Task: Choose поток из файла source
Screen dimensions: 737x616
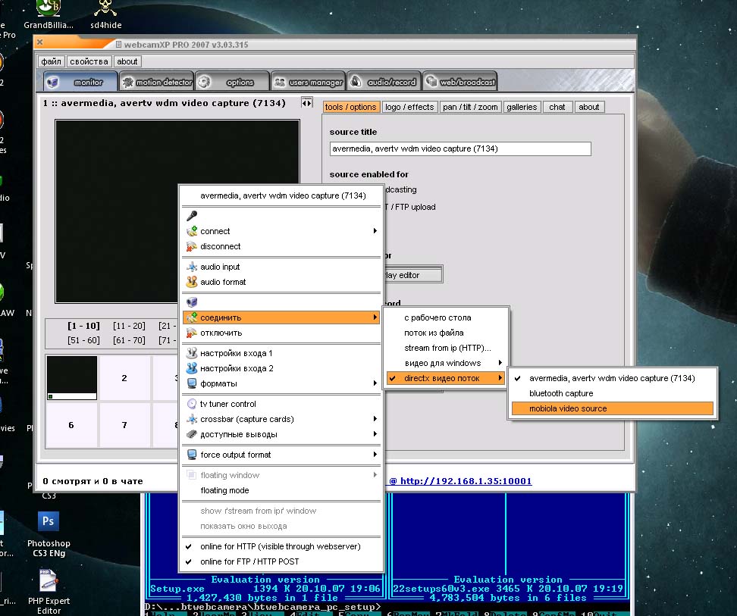Action: coord(446,333)
